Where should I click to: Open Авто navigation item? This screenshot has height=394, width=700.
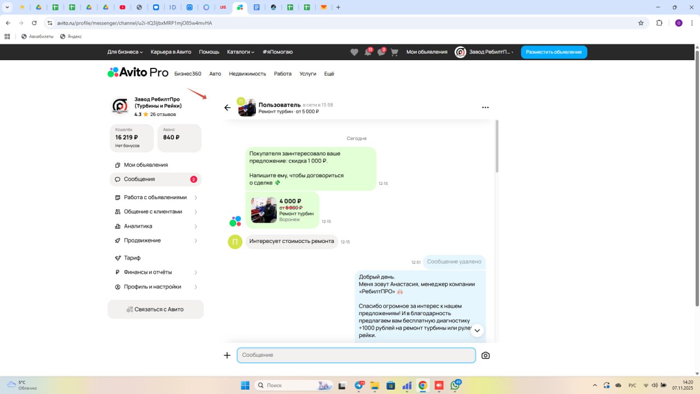(215, 74)
